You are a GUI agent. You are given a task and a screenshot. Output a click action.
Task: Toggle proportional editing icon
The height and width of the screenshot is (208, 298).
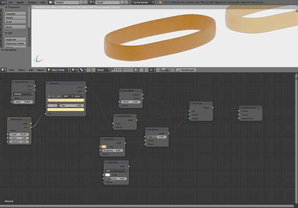(x=142, y=70)
